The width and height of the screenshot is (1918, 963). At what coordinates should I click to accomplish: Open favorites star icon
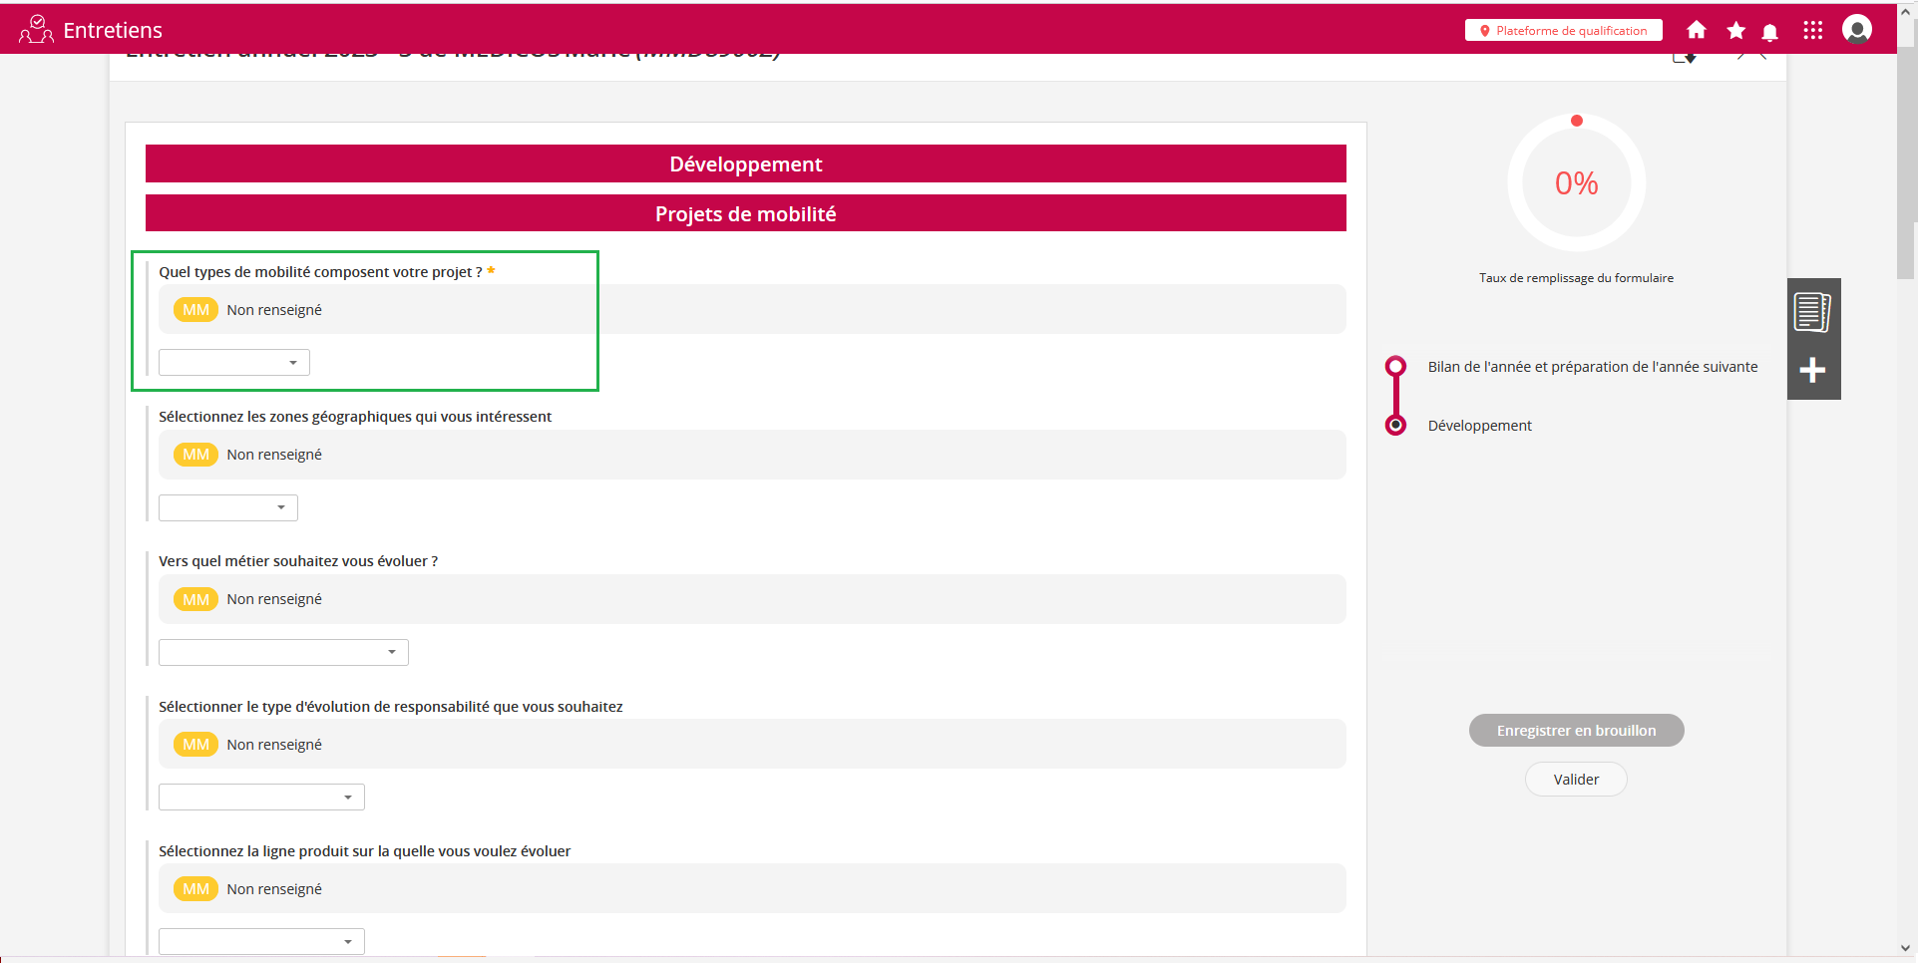[1735, 30]
